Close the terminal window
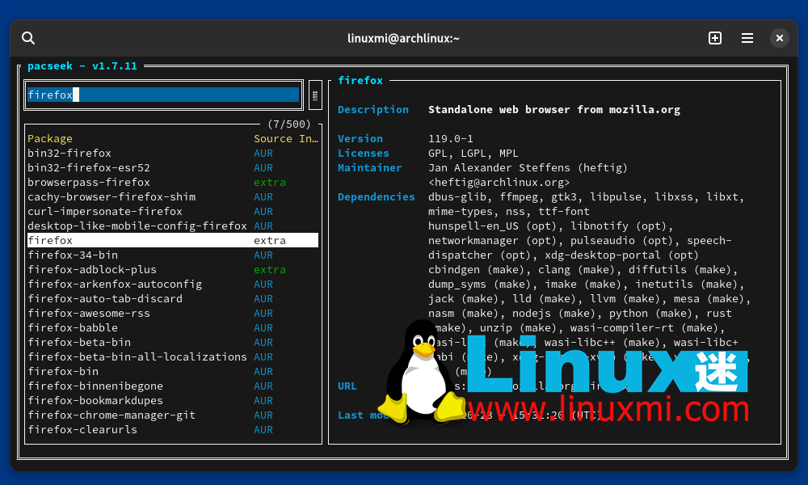 click(780, 38)
